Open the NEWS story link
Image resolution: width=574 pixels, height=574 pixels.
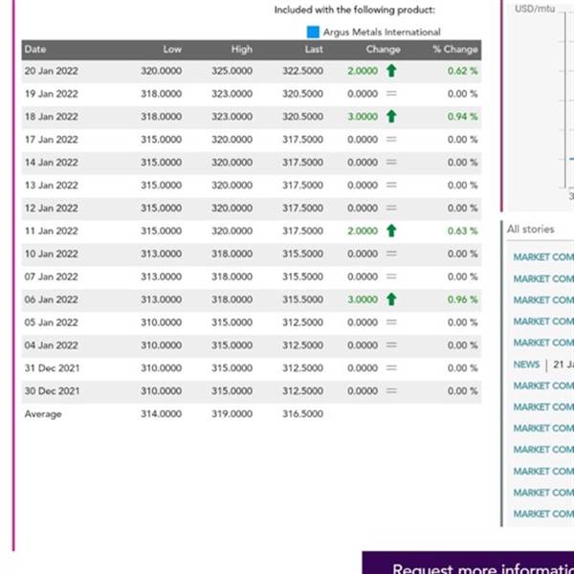pos(526,364)
